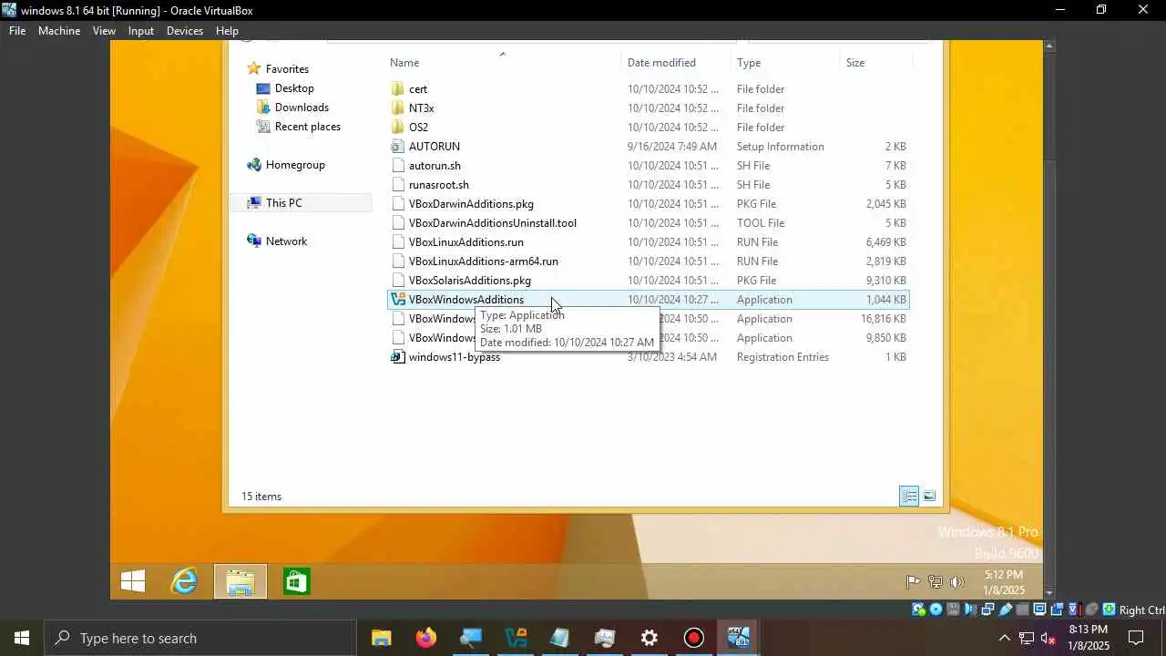
Task: Open host Settings gear taskbar icon
Action: [649, 638]
